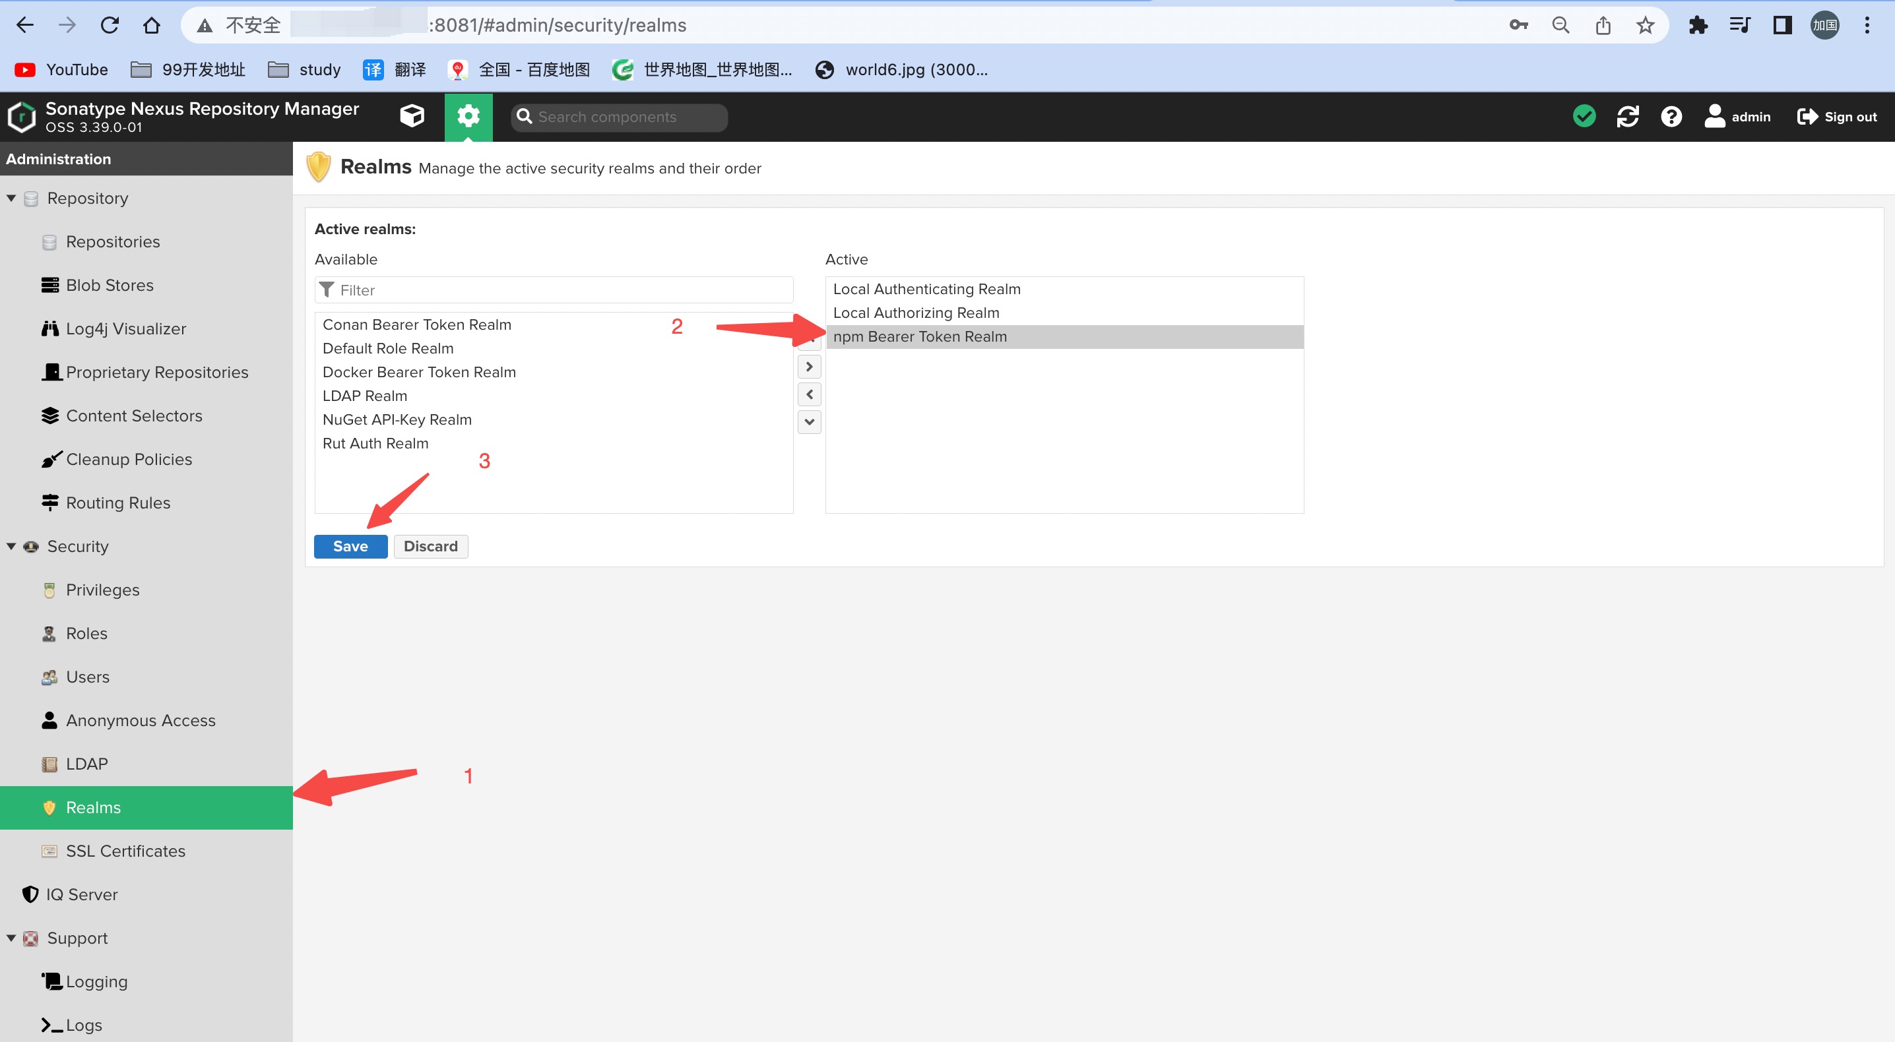Select Local Authorizing Realm

coord(1064,313)
